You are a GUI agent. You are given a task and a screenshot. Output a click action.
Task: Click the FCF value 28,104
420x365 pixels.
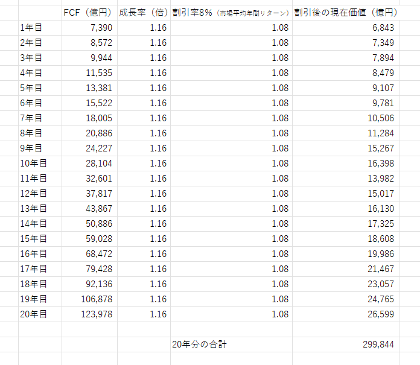pyautogui.click(x=89, y=163)
